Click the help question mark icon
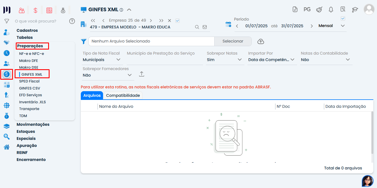377x188 pixels. [72, 21]
